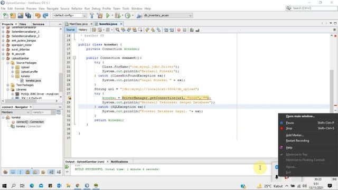Click the New Project toolbar icon
This screenshot has height=190, width=338.
[x=13, y=15]
